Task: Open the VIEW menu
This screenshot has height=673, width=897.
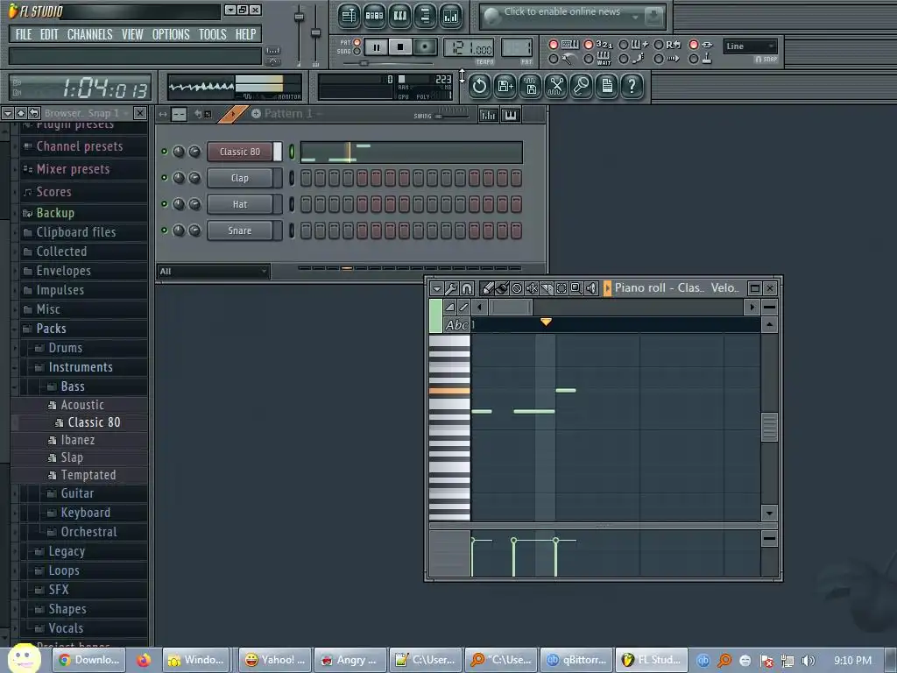Action: click(x=132, y=34)
